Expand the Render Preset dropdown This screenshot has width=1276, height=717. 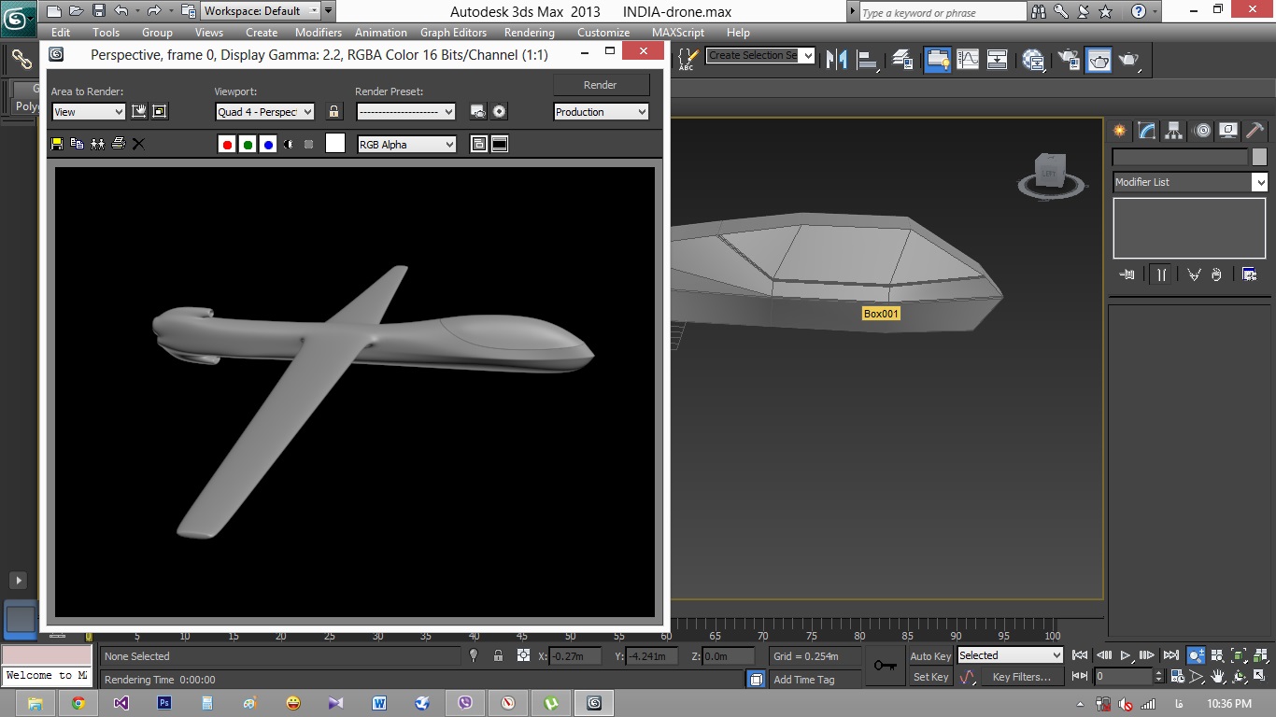(405, 112)
